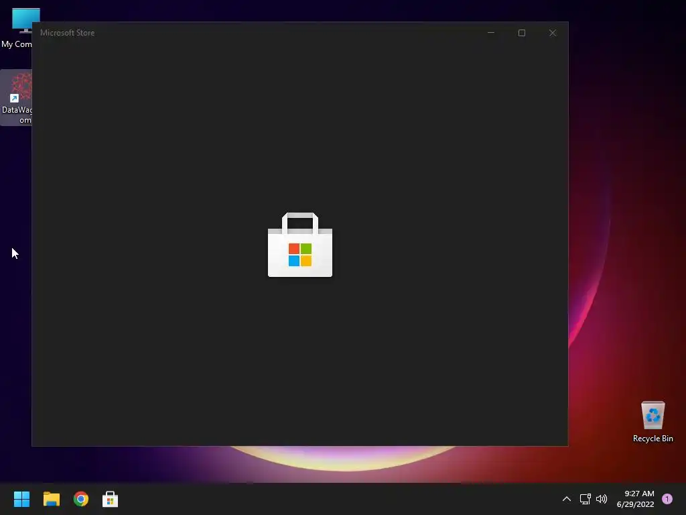Screen dimensions: 686x515
Task: Select the DataWagon desktop shortcut
Action: (x=16, y=98)
